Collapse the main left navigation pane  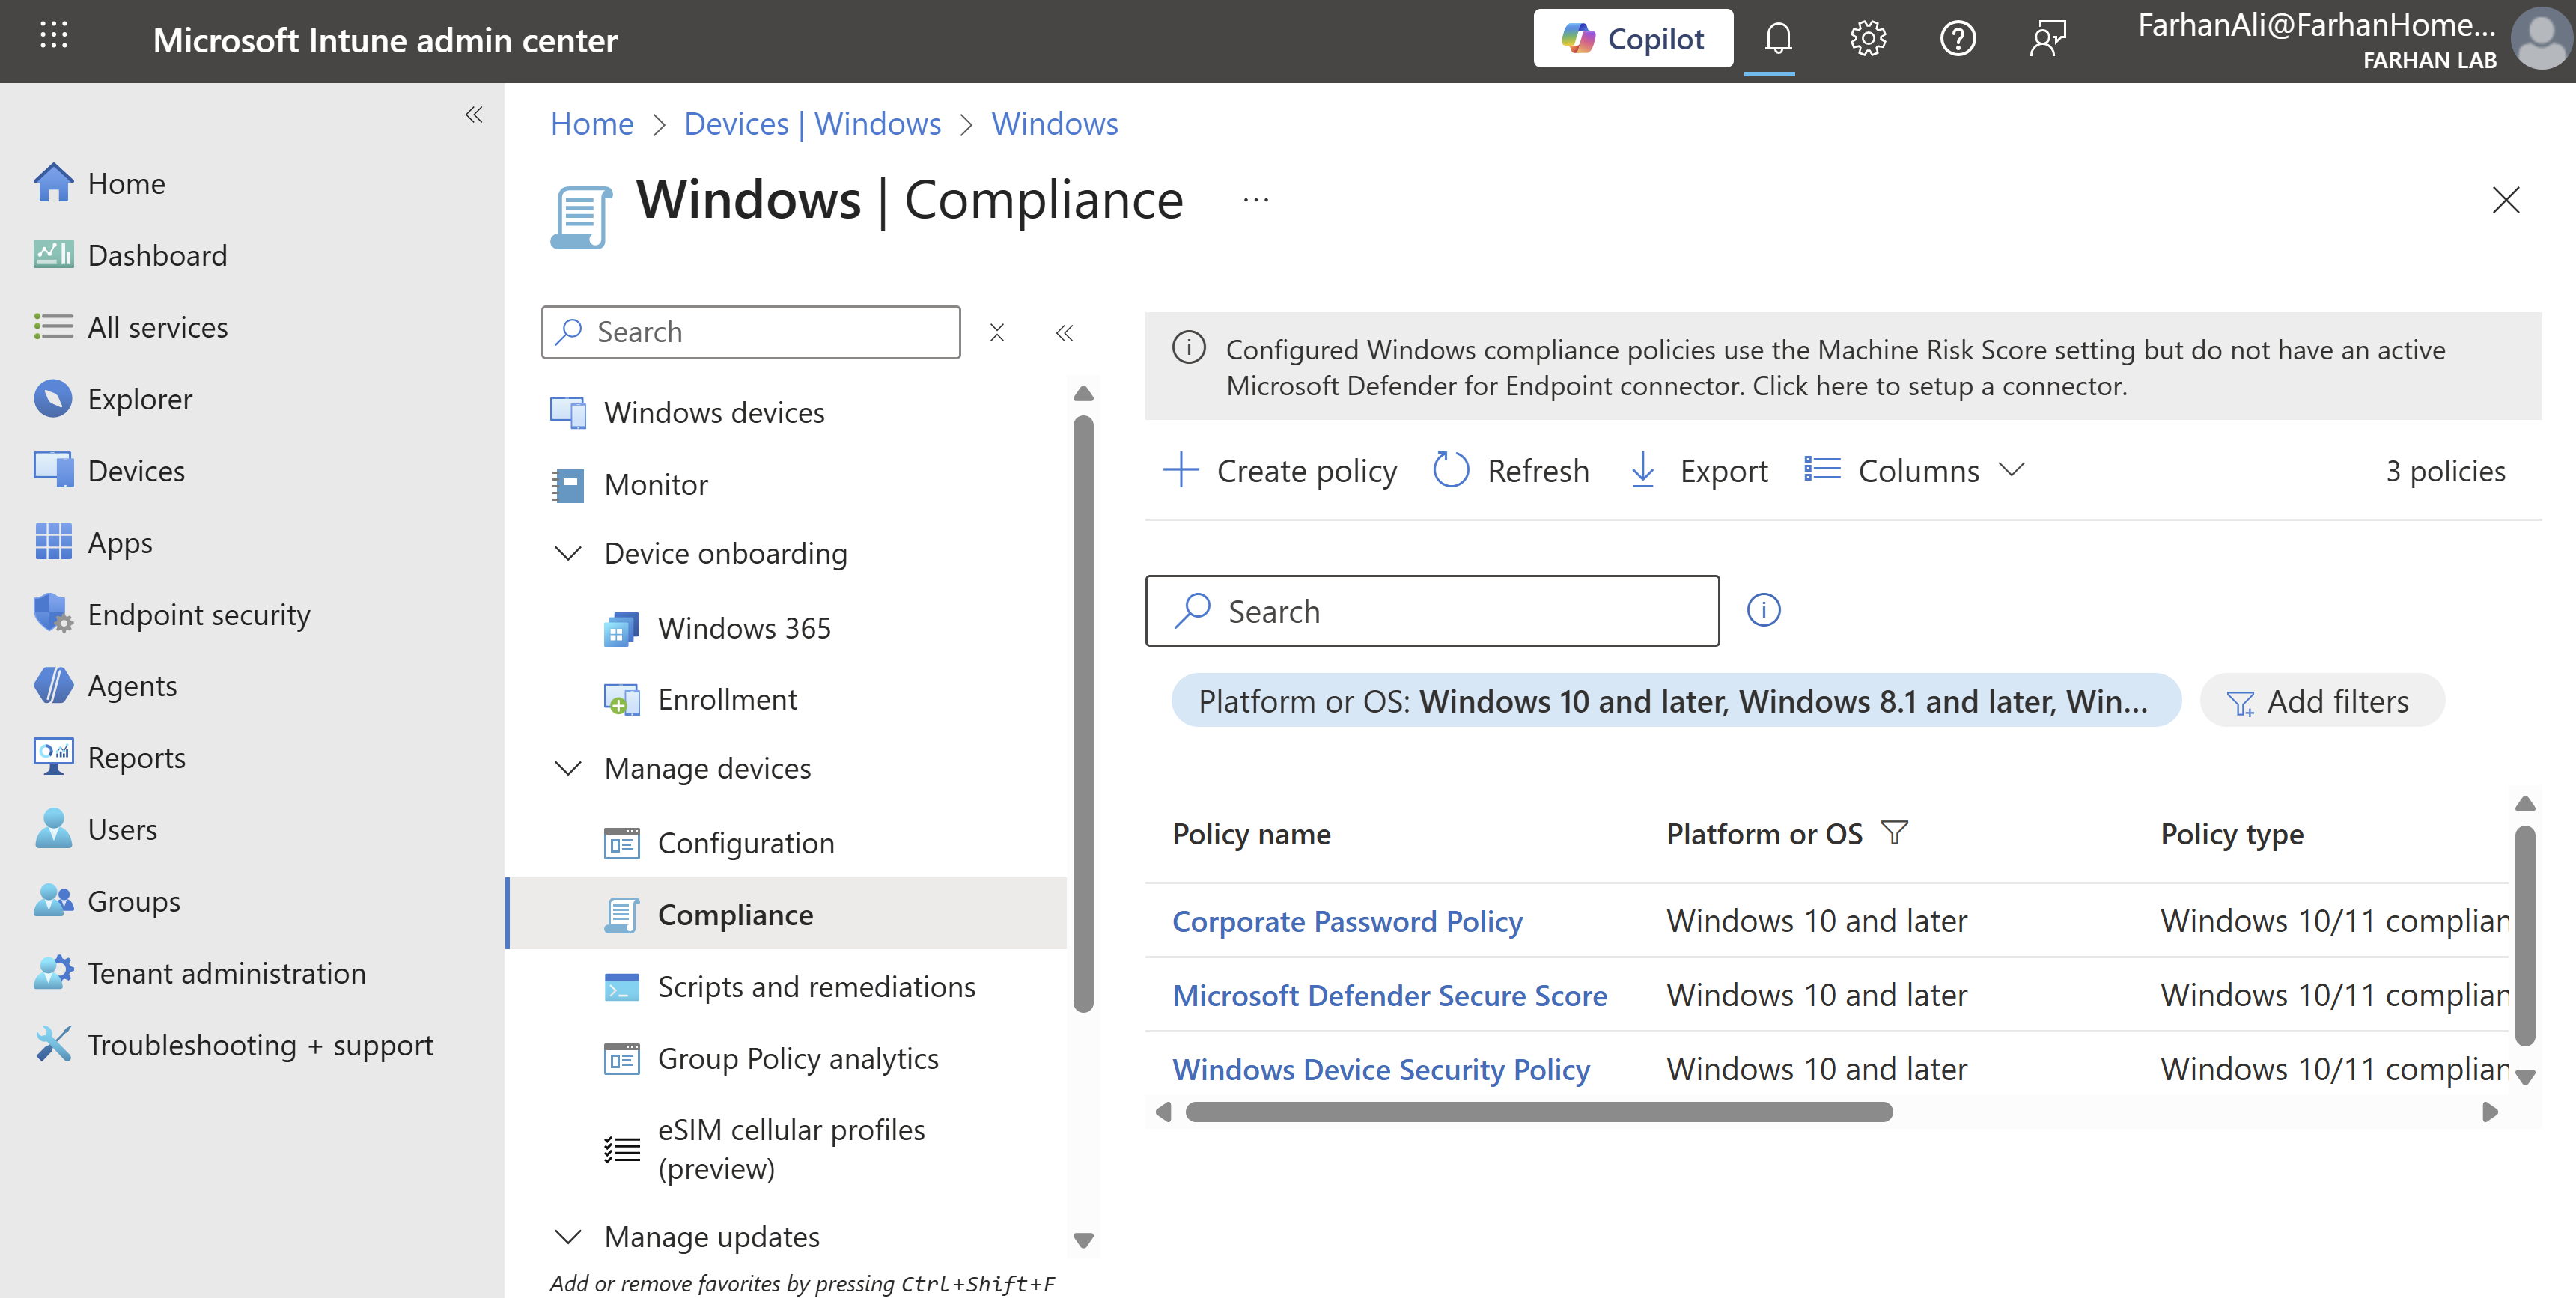pyautogui.click(x=474, y=115)
